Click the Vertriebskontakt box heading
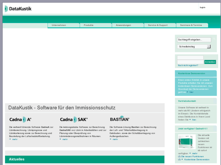 click(x=187, y=101)
